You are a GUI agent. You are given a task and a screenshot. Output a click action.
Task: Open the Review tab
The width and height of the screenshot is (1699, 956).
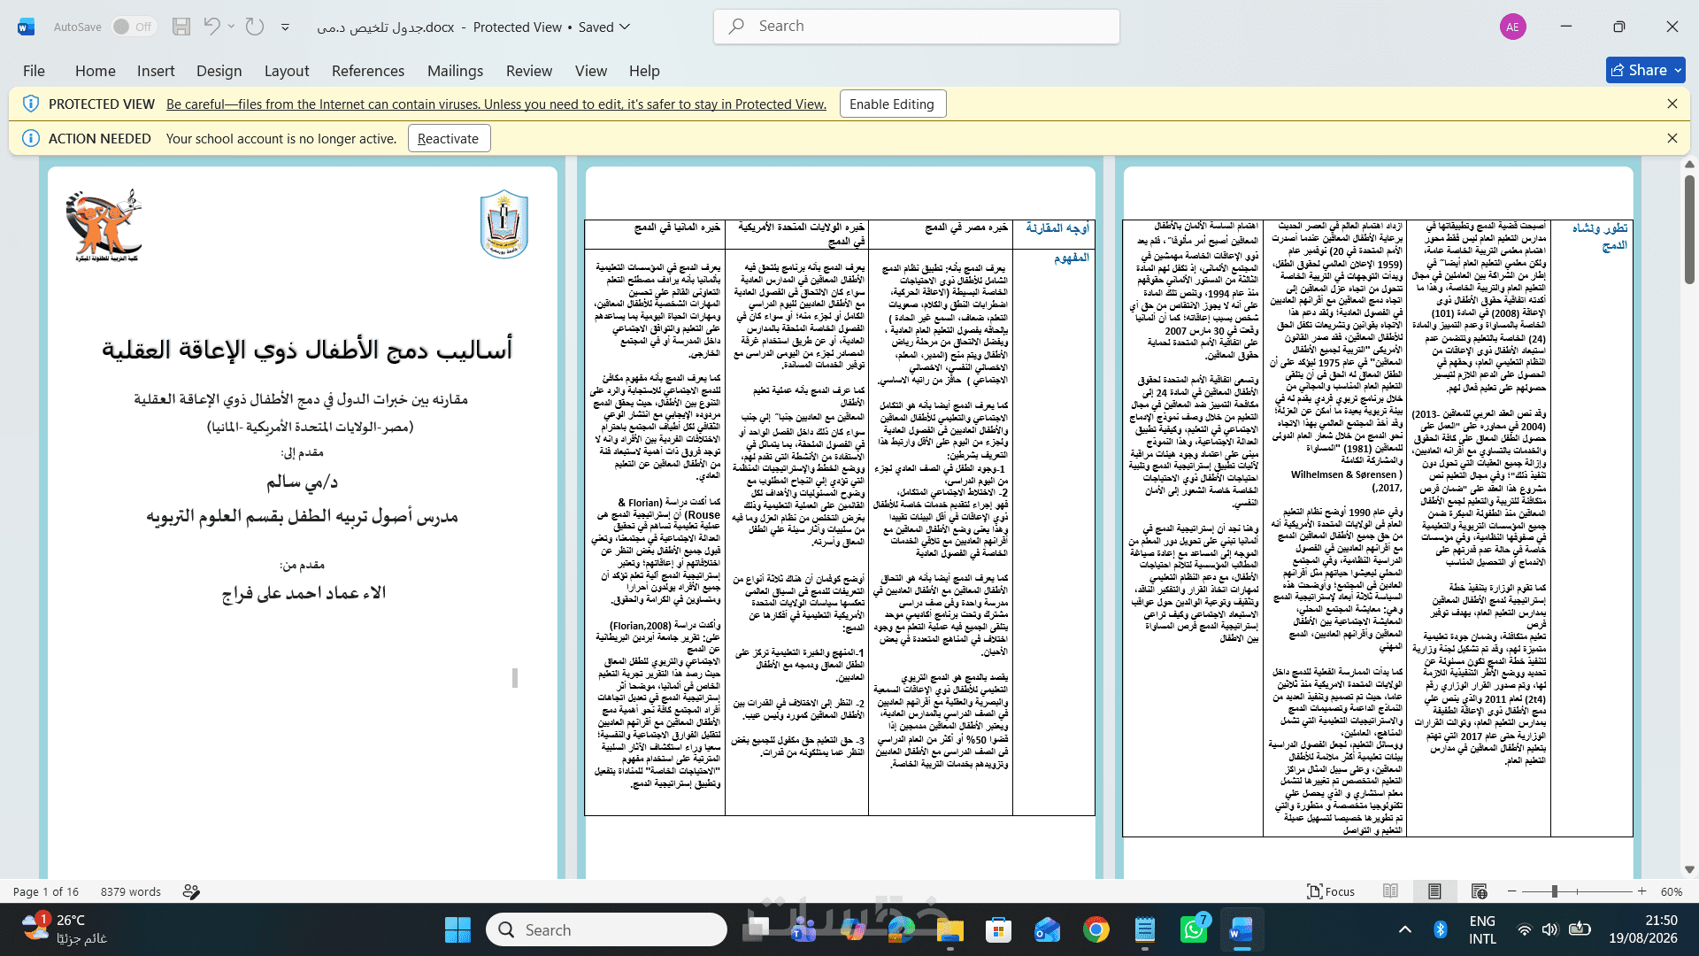click(x=529, y=71)
